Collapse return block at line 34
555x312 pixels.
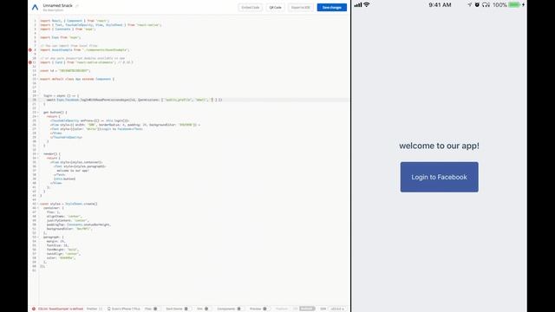tap(37, 158)
